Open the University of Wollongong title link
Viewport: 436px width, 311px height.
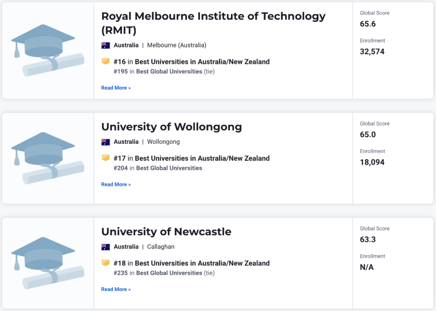(172, 127)
